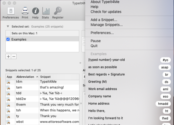This screenshot has width=174, height=125.
Task: Pick the Greeting (M) snippet
Action: (129, 82)
